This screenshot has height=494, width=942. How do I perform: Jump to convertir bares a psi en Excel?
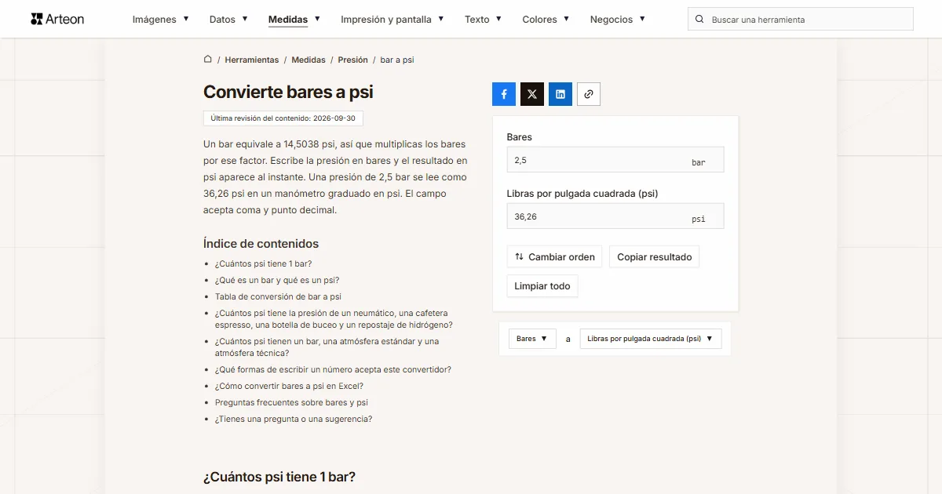(x=289, y=387)
